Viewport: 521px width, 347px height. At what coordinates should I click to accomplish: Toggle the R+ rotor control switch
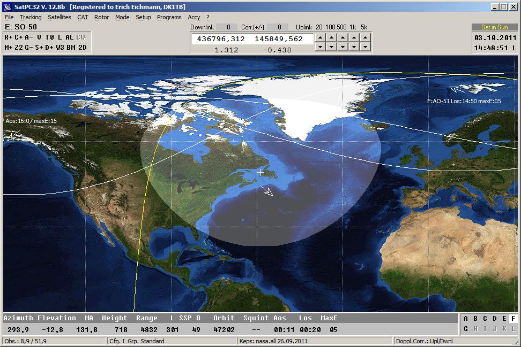9,37
